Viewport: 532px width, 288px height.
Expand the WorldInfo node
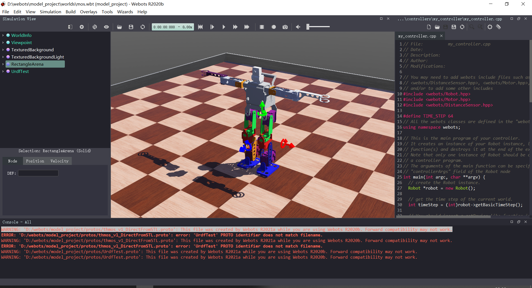pyautogui.click(x=3, y=35)
